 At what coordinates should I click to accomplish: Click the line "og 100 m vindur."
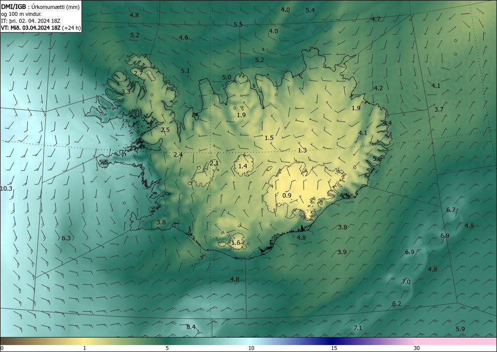(21, 13)
